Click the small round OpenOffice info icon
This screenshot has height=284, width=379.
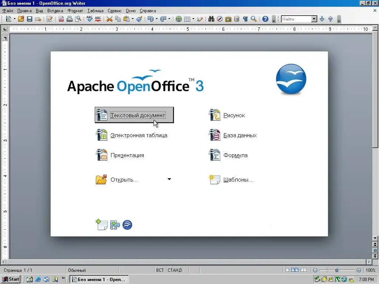click(x=127, y=225)
